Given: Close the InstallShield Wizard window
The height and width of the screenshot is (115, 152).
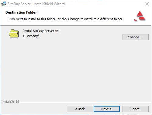Looking at the screenshot, I should [147, 4].
